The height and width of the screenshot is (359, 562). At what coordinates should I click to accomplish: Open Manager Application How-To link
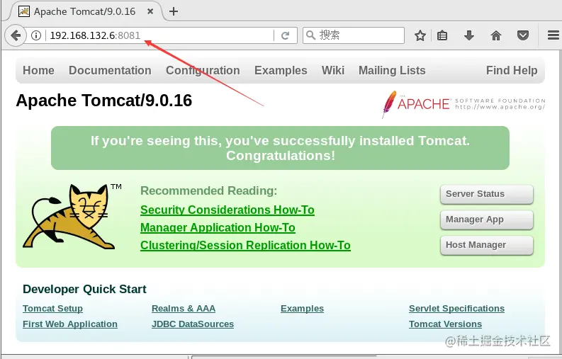218,228
